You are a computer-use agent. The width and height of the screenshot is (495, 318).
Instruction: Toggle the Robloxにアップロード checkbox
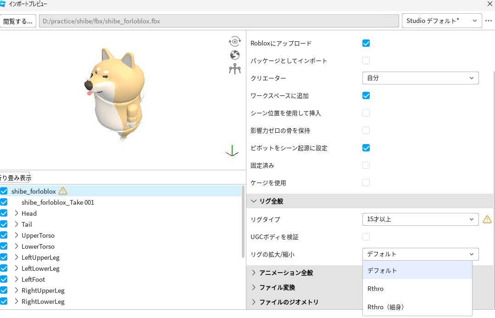[x=366, y=43]
